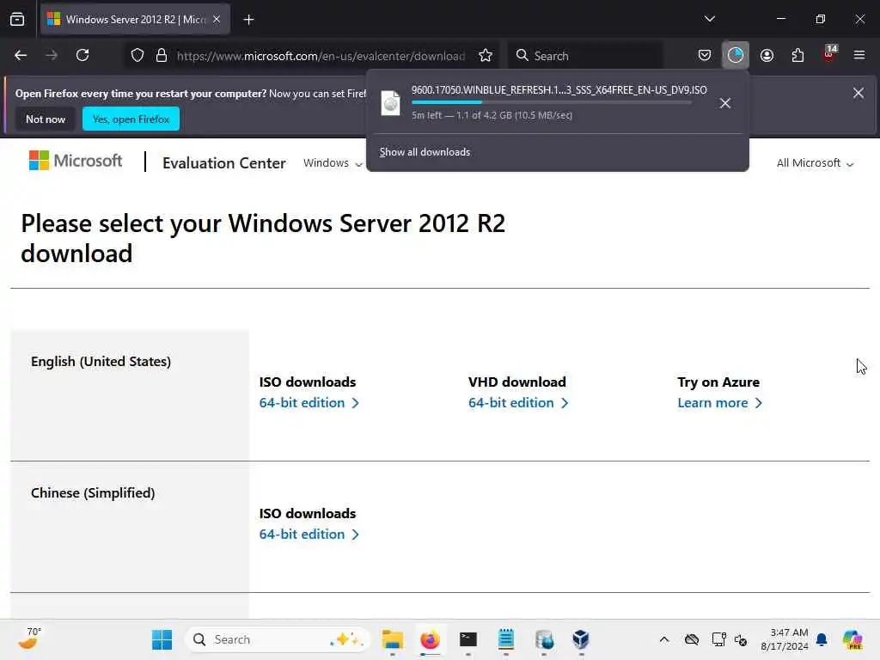The width and height of the screenshot is (880, 660).
Task: Click the Chinese (Simplified) language label
Action: [93, 492]
